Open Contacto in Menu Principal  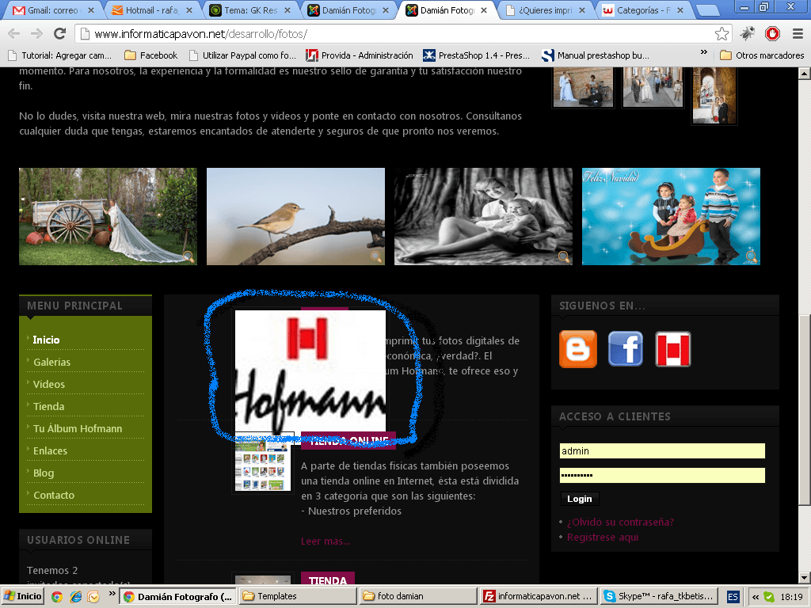click(54, 496)
